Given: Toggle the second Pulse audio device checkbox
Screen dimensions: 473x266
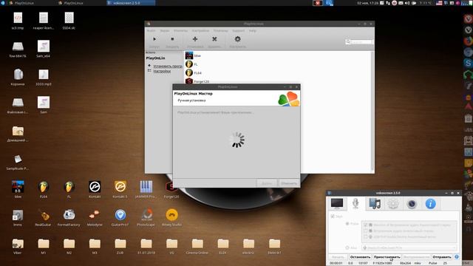Looking at the screenshot, I should (366, 231).
